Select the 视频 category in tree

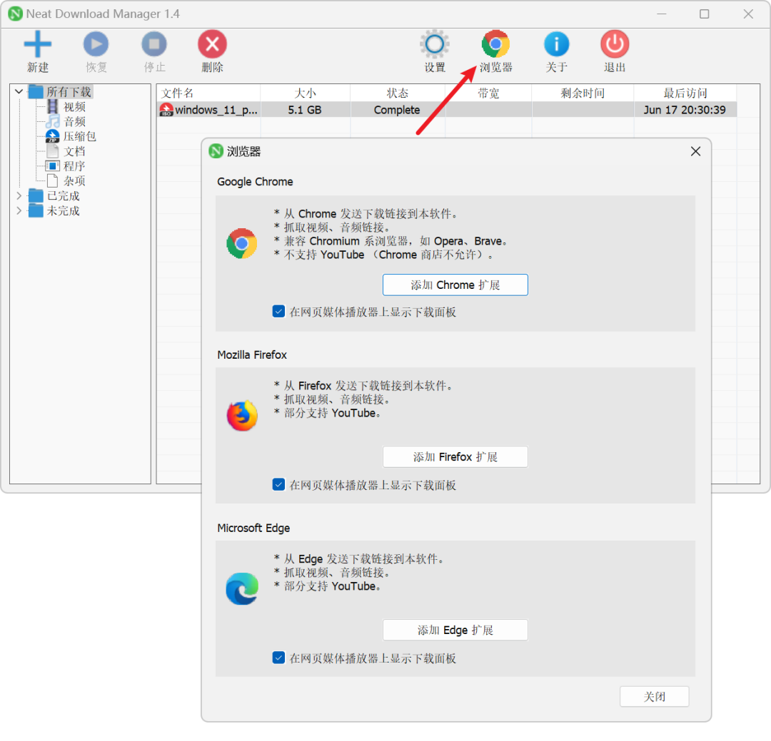(x=74, y=107)
